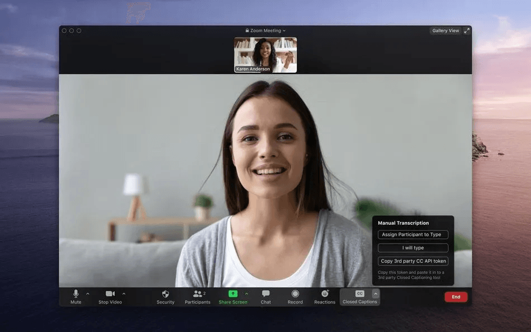Open the Chat panel

tap(266, 297)
